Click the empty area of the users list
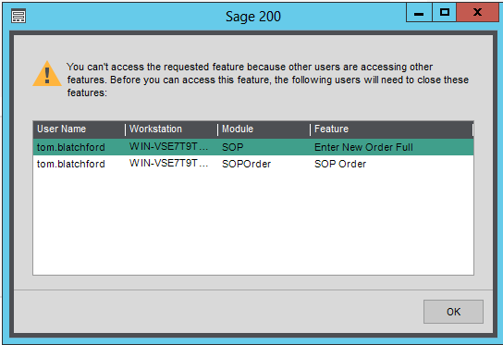 pos(253,223)
